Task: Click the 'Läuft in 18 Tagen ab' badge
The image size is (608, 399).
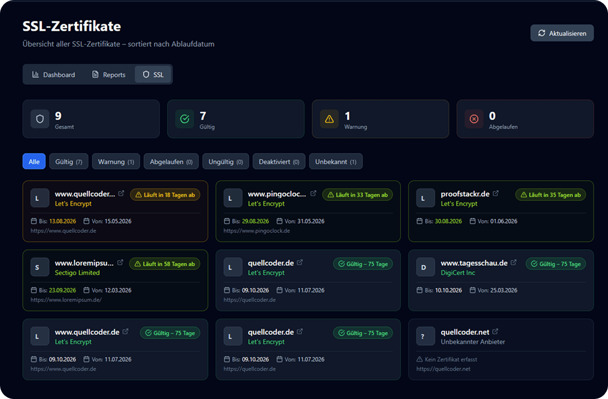Action: pos(165,195)
